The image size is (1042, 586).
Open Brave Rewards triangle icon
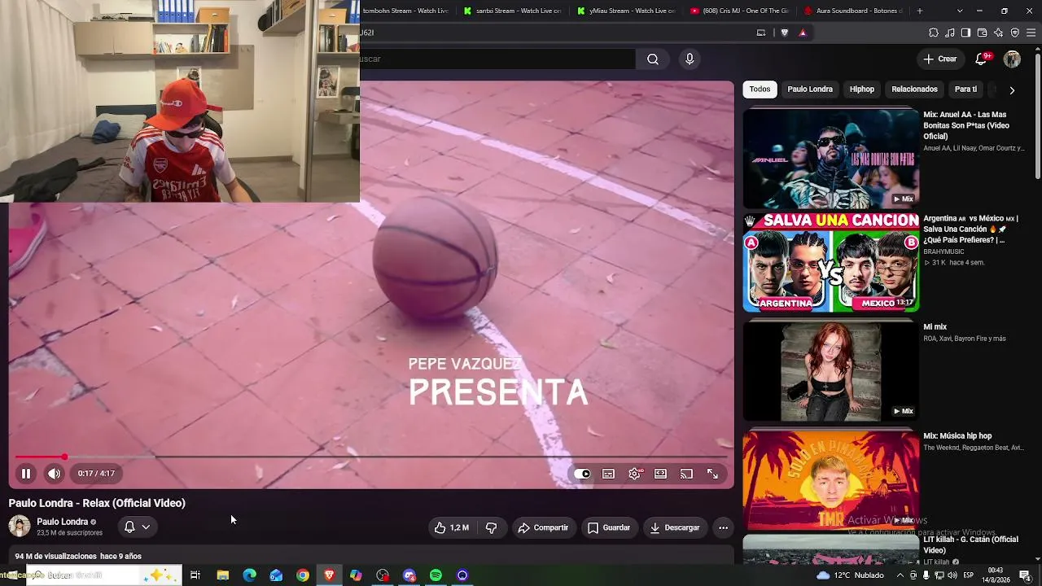click(803, 33)
